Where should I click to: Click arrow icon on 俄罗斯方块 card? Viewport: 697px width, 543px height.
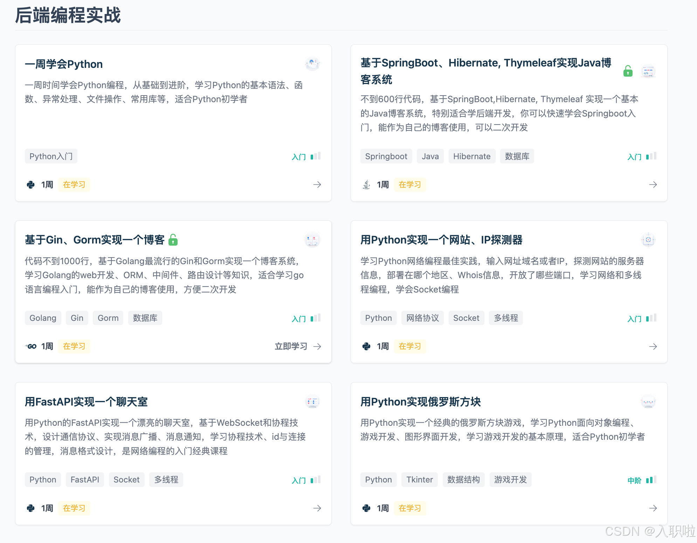click(x=653, y=508)
